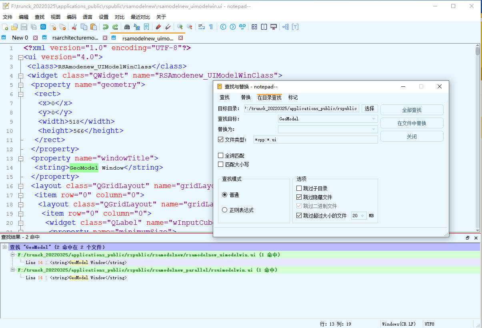Click the new file toolbar icon

5,27
